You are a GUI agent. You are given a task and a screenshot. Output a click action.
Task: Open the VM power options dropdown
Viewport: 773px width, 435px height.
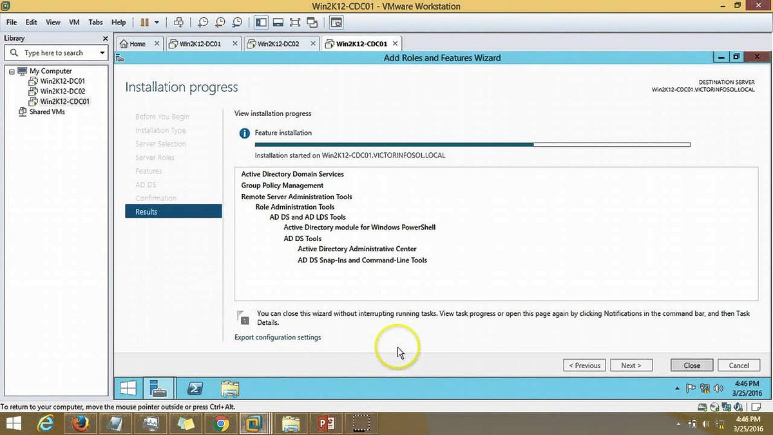[157, 21]
